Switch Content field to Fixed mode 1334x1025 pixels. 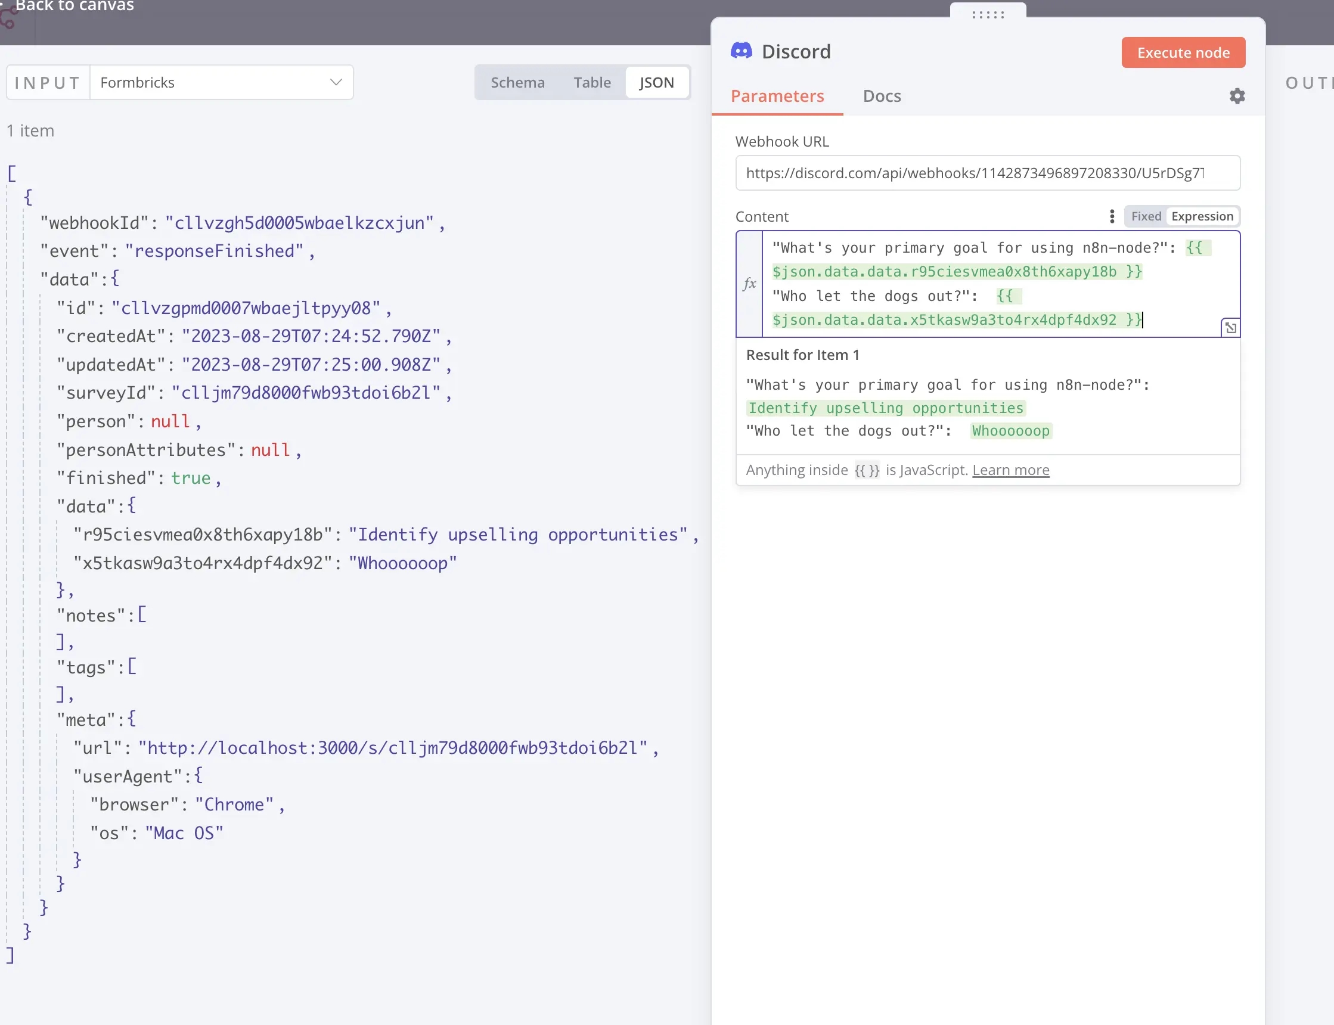point(1146,216)
